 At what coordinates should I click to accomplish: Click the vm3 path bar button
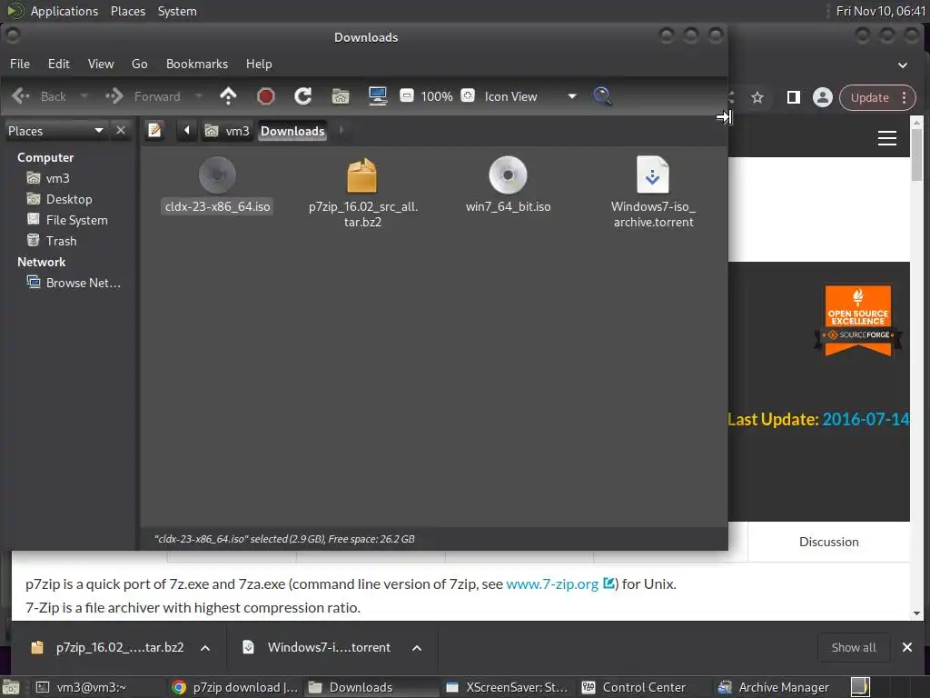point(227,131)
